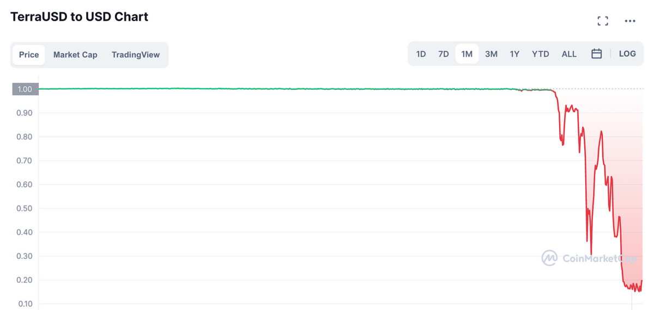This screenshot has height=310, width=654.
Task: Click the 0.90 y-axis label
Action: pyautogui.click(x=25, y=113)
